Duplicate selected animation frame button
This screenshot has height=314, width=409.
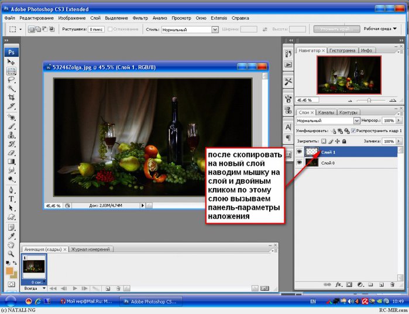click(x=108, y=288)
